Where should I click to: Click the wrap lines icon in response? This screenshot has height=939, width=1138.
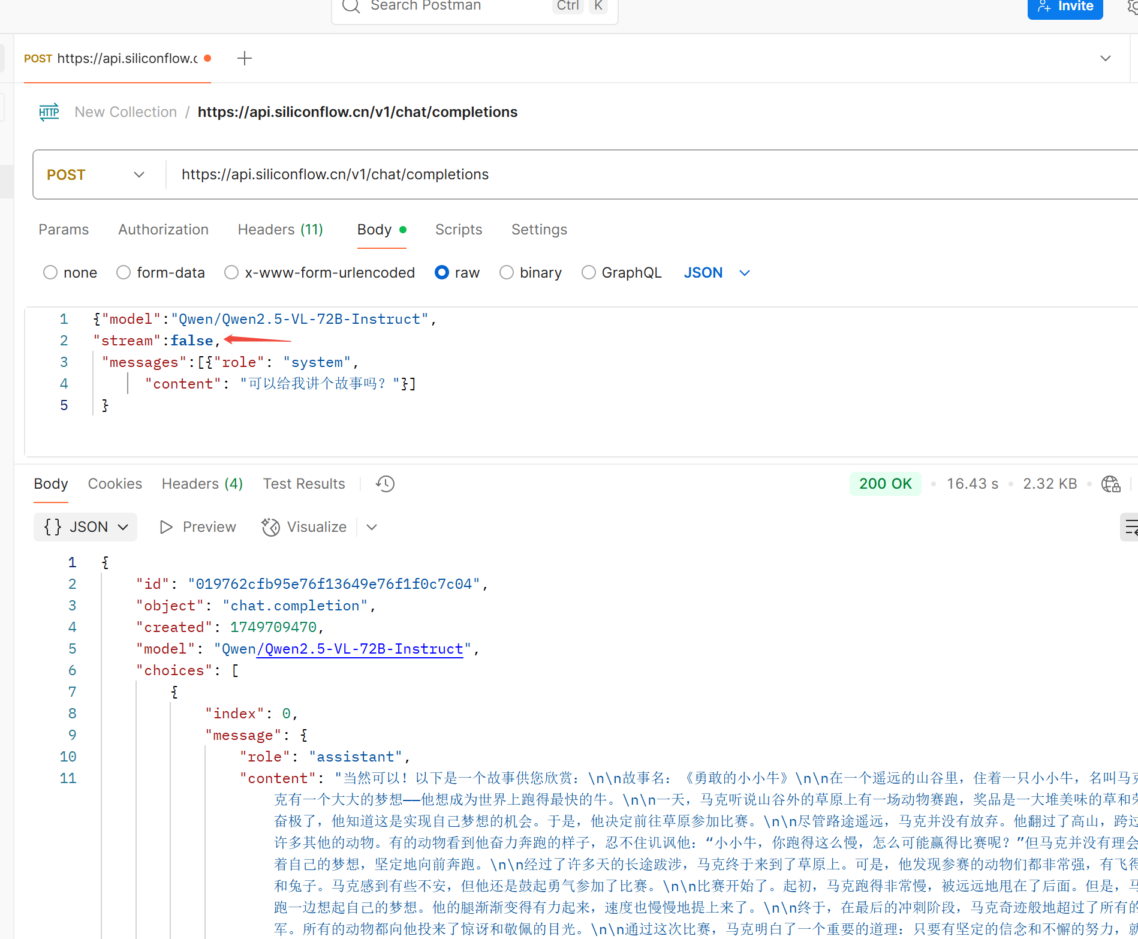pyautogui.click(x=1130, y=527)
